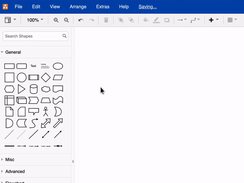
Task: Expand the Advanced shapes section
Action: 15,172
